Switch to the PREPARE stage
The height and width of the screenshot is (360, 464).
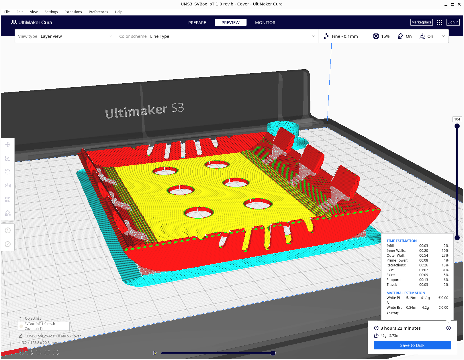[x=197, y=23]
